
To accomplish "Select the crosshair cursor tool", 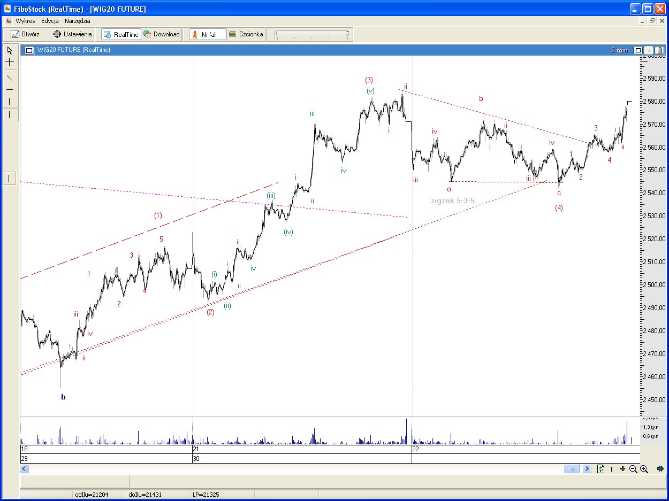I will [x=10, y=63].
